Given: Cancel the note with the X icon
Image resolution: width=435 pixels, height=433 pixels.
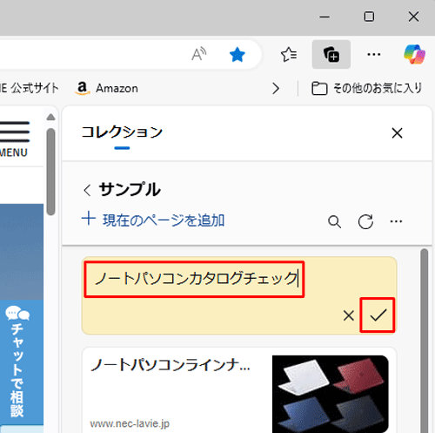Looking at the screenshot, I should 348,315.
